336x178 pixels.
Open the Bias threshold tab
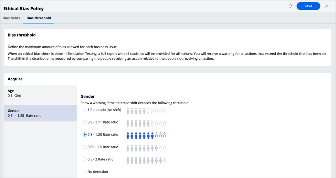[x=39, y=18]
